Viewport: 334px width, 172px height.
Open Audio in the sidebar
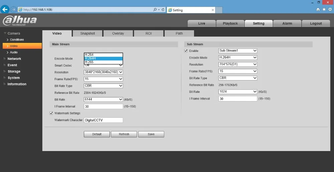pyautogui.click(x=14, y=52)
